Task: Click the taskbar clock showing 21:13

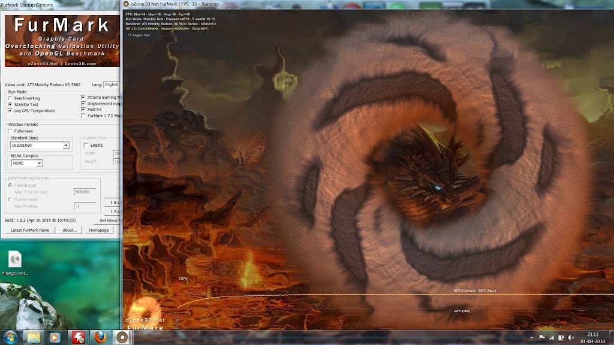Action: (x=593, y=334)
